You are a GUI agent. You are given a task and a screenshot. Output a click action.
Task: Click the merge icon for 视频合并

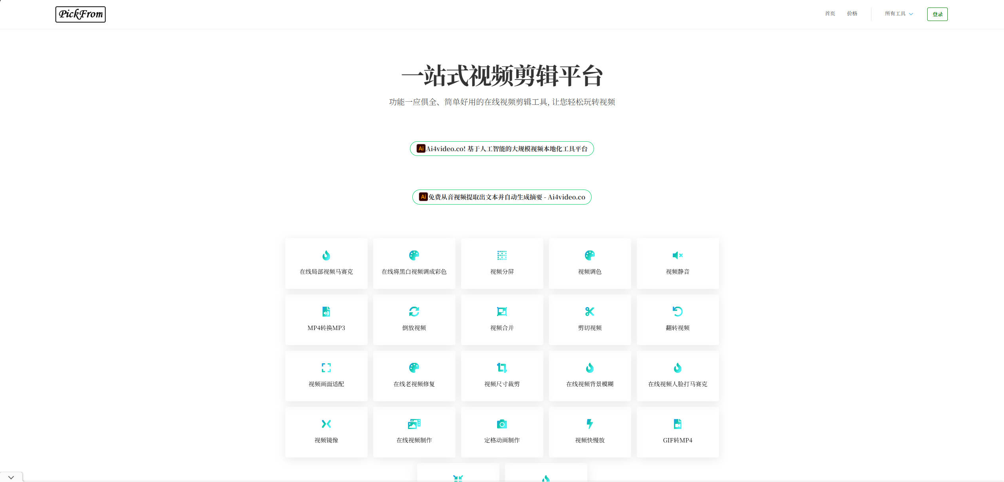[x=502, y=311]
